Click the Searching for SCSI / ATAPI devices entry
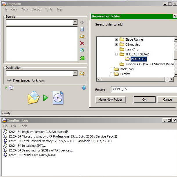The width and height of the screenshot is (177, 177). [x=41, y=150]
